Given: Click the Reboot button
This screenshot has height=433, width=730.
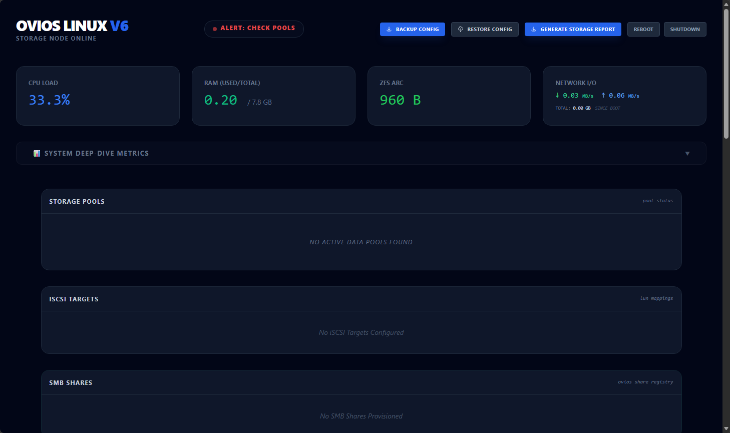Looking at the screenshot, I should pyautogui.click(x=643, y=29).
